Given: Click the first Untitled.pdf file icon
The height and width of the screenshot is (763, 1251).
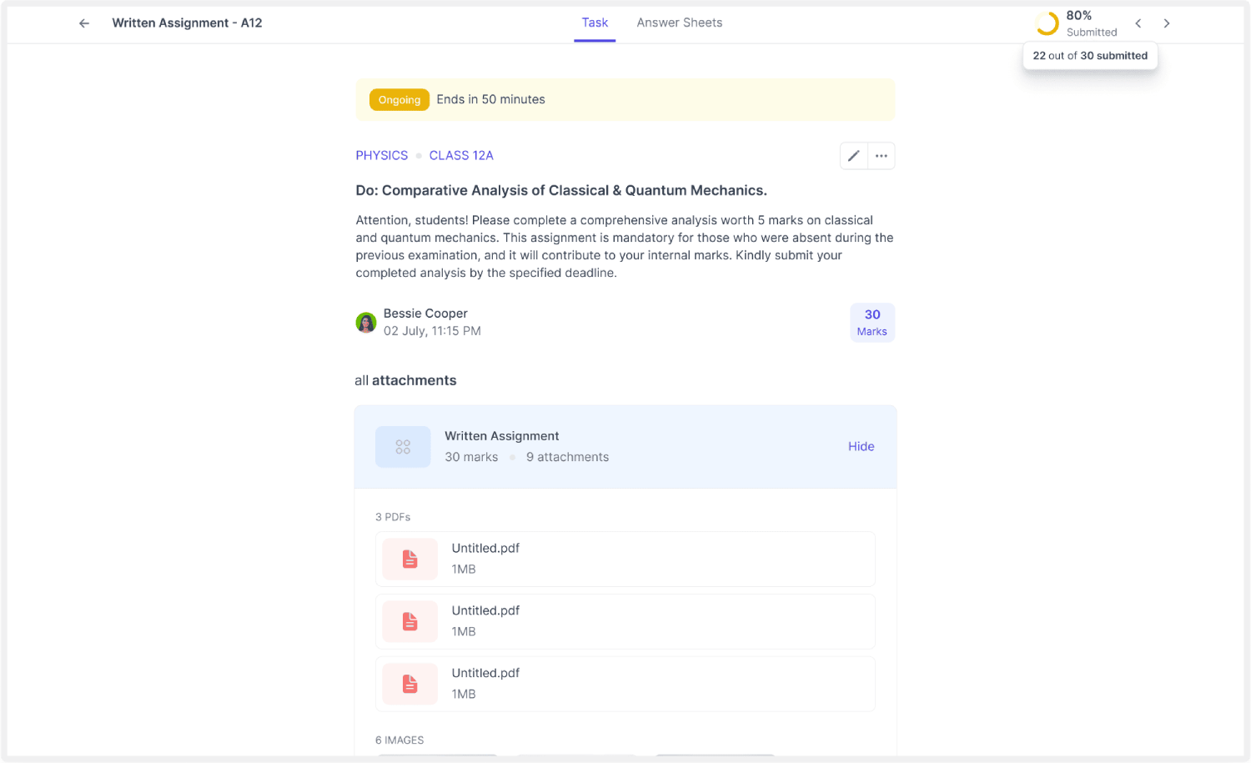Looking at the screenshot, I should [x=409, y=559].
